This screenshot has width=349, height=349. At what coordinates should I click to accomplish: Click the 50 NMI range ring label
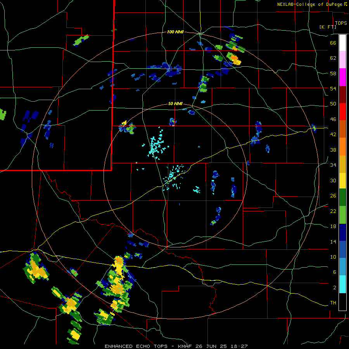pyautogui.click(x=175, y=104)
